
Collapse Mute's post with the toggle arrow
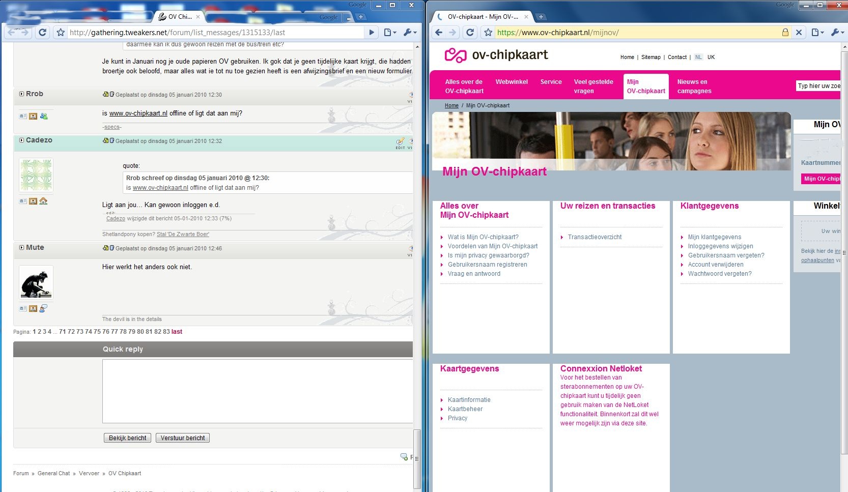point(22,248)
